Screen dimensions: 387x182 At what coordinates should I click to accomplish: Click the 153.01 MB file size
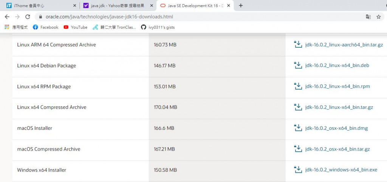(x=165, y=86)
